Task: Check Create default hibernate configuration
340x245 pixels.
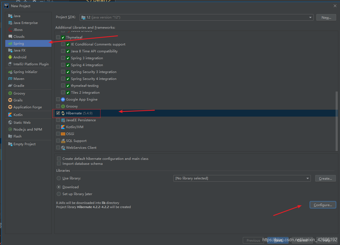Action: click(x=59, y=158)
